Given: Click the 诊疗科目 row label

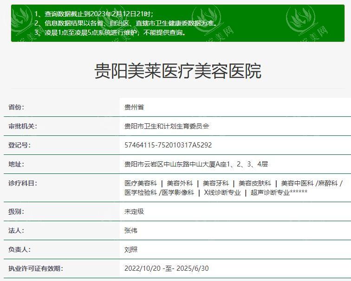Looking at the screenshot, I should (x=22, y=183).
